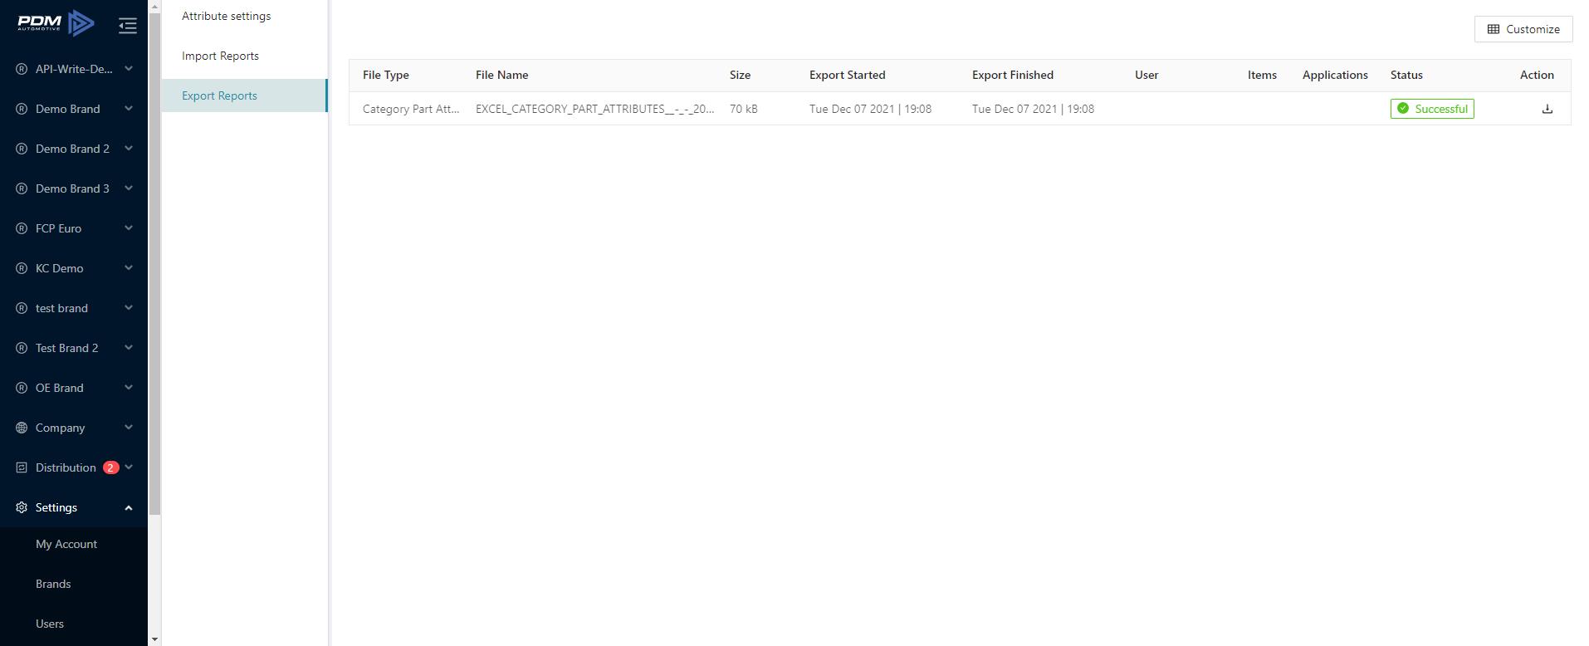Collapse the sidebar with the menu fold icon

tap(127, 26)
